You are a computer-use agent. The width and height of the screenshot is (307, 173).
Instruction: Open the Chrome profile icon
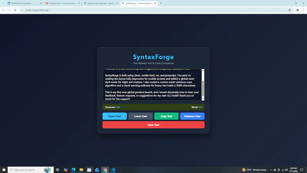[297, 10]
